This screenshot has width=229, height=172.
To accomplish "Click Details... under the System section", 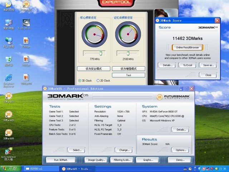I will tap(181, 130).
